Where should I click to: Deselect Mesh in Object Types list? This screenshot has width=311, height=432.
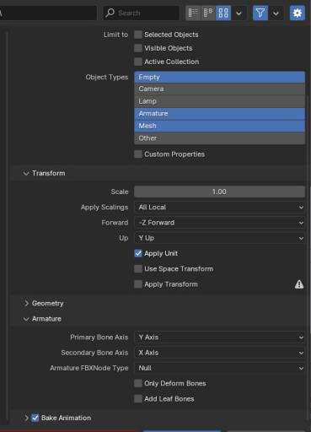tap(219, 126)
